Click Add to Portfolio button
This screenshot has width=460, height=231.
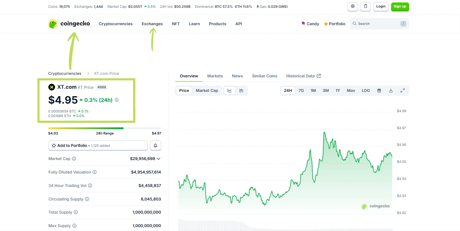tap(98, 145)
